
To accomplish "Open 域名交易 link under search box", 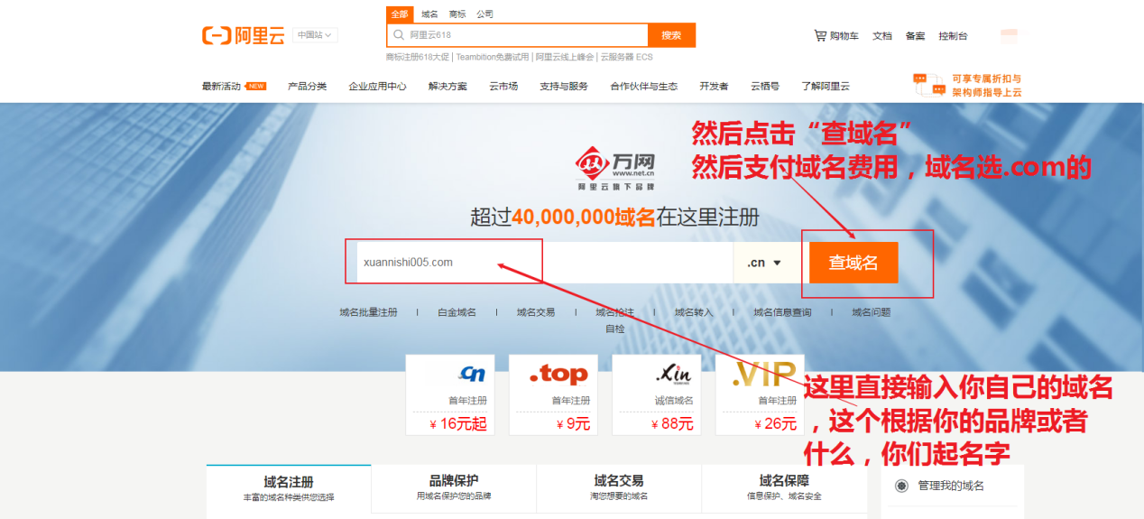I will (536, 312).
